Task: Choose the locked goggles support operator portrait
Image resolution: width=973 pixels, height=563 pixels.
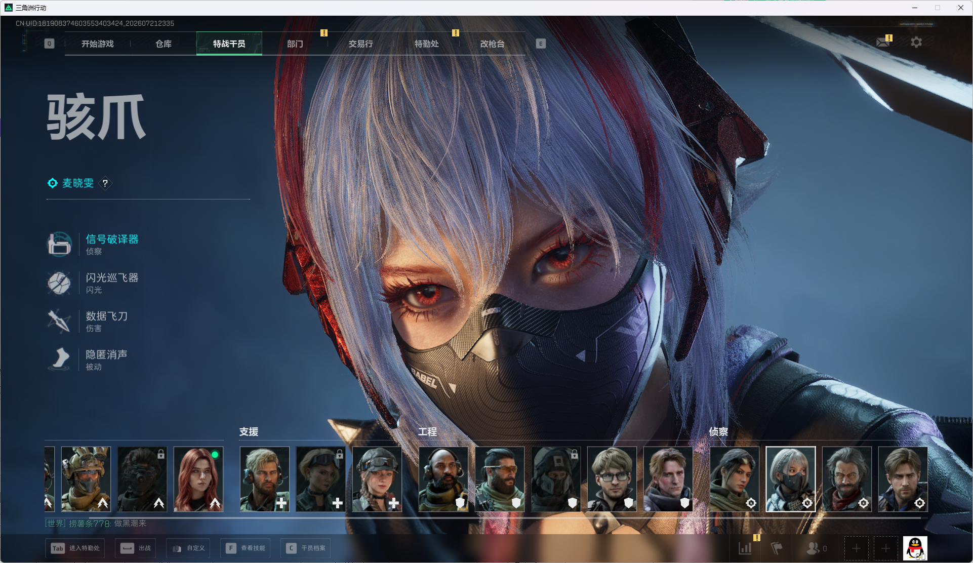Action: pyautogui.click(x=321, y=479)
